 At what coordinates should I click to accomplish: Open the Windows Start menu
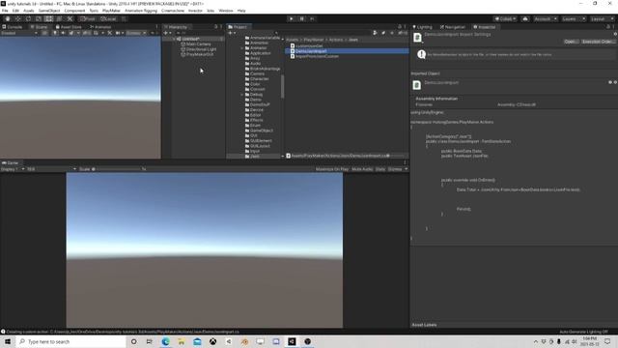(8, 341)
